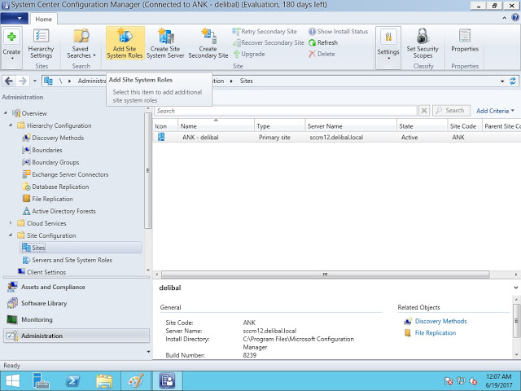Open the Monitoring workspace
521x391 pixels.
37,319
